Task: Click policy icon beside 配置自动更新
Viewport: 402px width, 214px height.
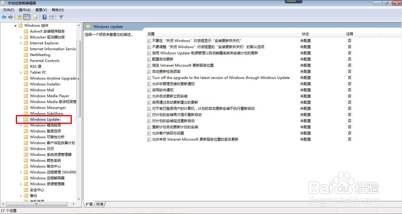Action: [149, 59]
